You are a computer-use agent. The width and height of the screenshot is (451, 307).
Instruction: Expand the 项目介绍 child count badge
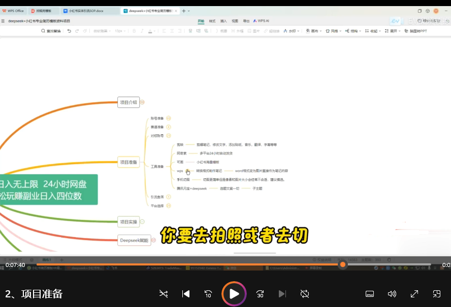(x=142, y=102)
